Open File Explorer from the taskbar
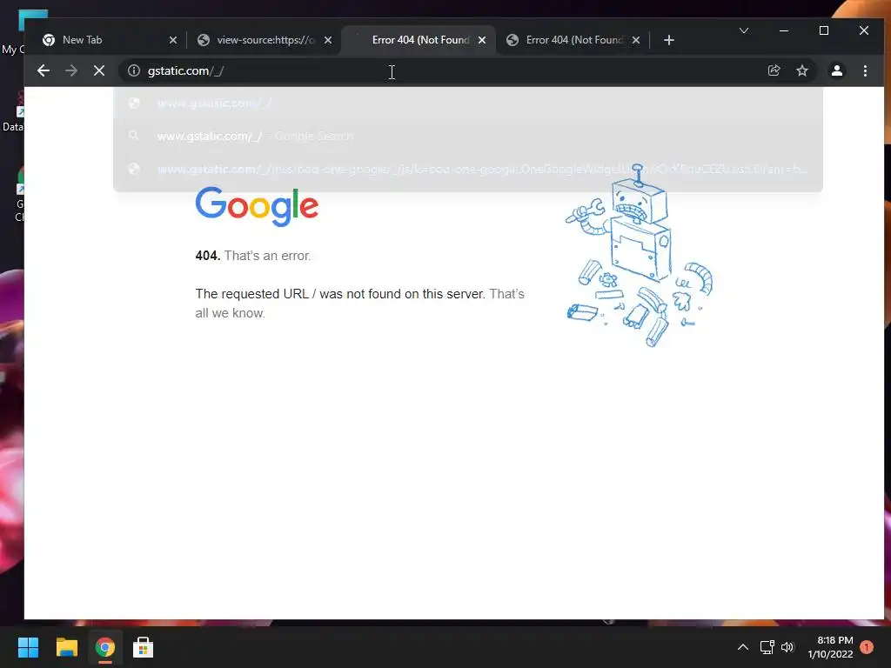The image size is (891, 668). 66,647
